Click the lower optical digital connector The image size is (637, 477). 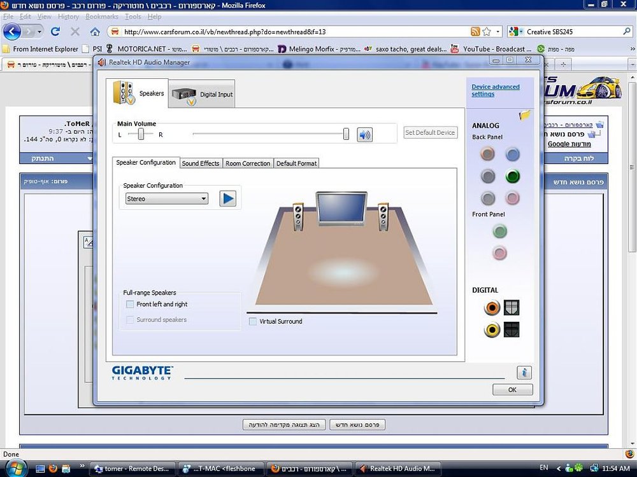coord(512,329)
